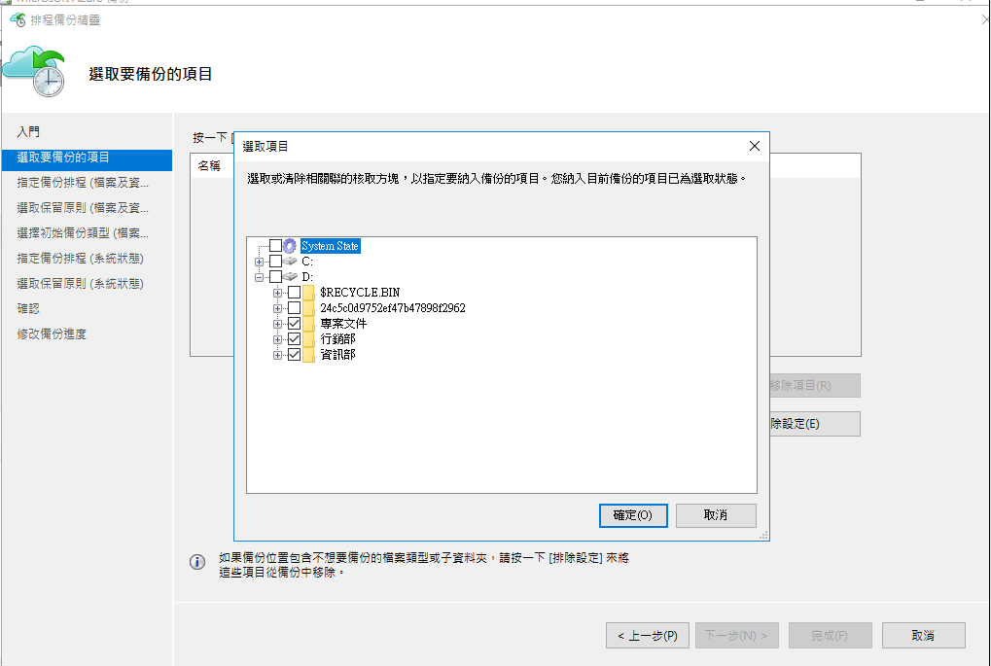
Task: Uncheck the 資訊部 checkbox
Action: coord(294,355)
